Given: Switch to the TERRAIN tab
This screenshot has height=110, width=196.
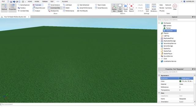Looking at the screenshot, I should click(45, 2).
